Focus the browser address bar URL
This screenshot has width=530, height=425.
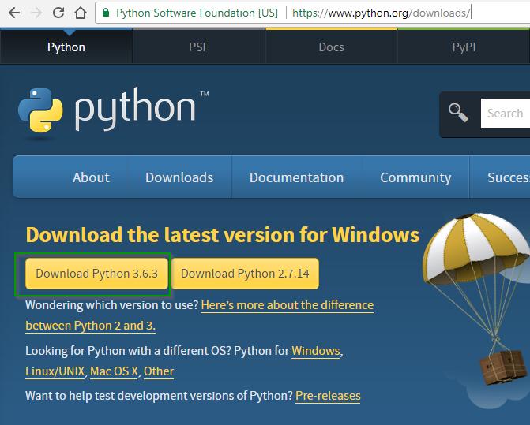pos(381,13)
